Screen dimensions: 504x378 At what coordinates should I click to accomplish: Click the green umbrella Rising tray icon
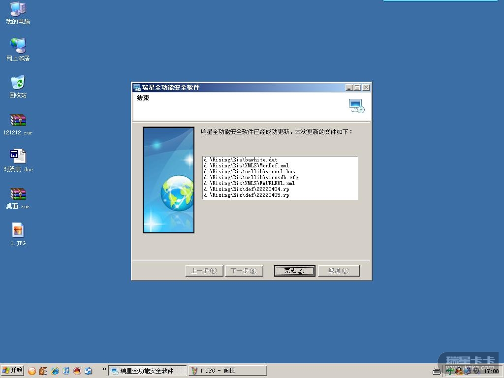click(x=450, y=371)
